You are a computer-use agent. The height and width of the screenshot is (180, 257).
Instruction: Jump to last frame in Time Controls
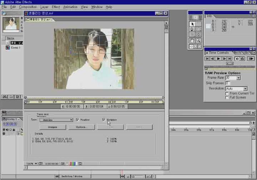230,59
